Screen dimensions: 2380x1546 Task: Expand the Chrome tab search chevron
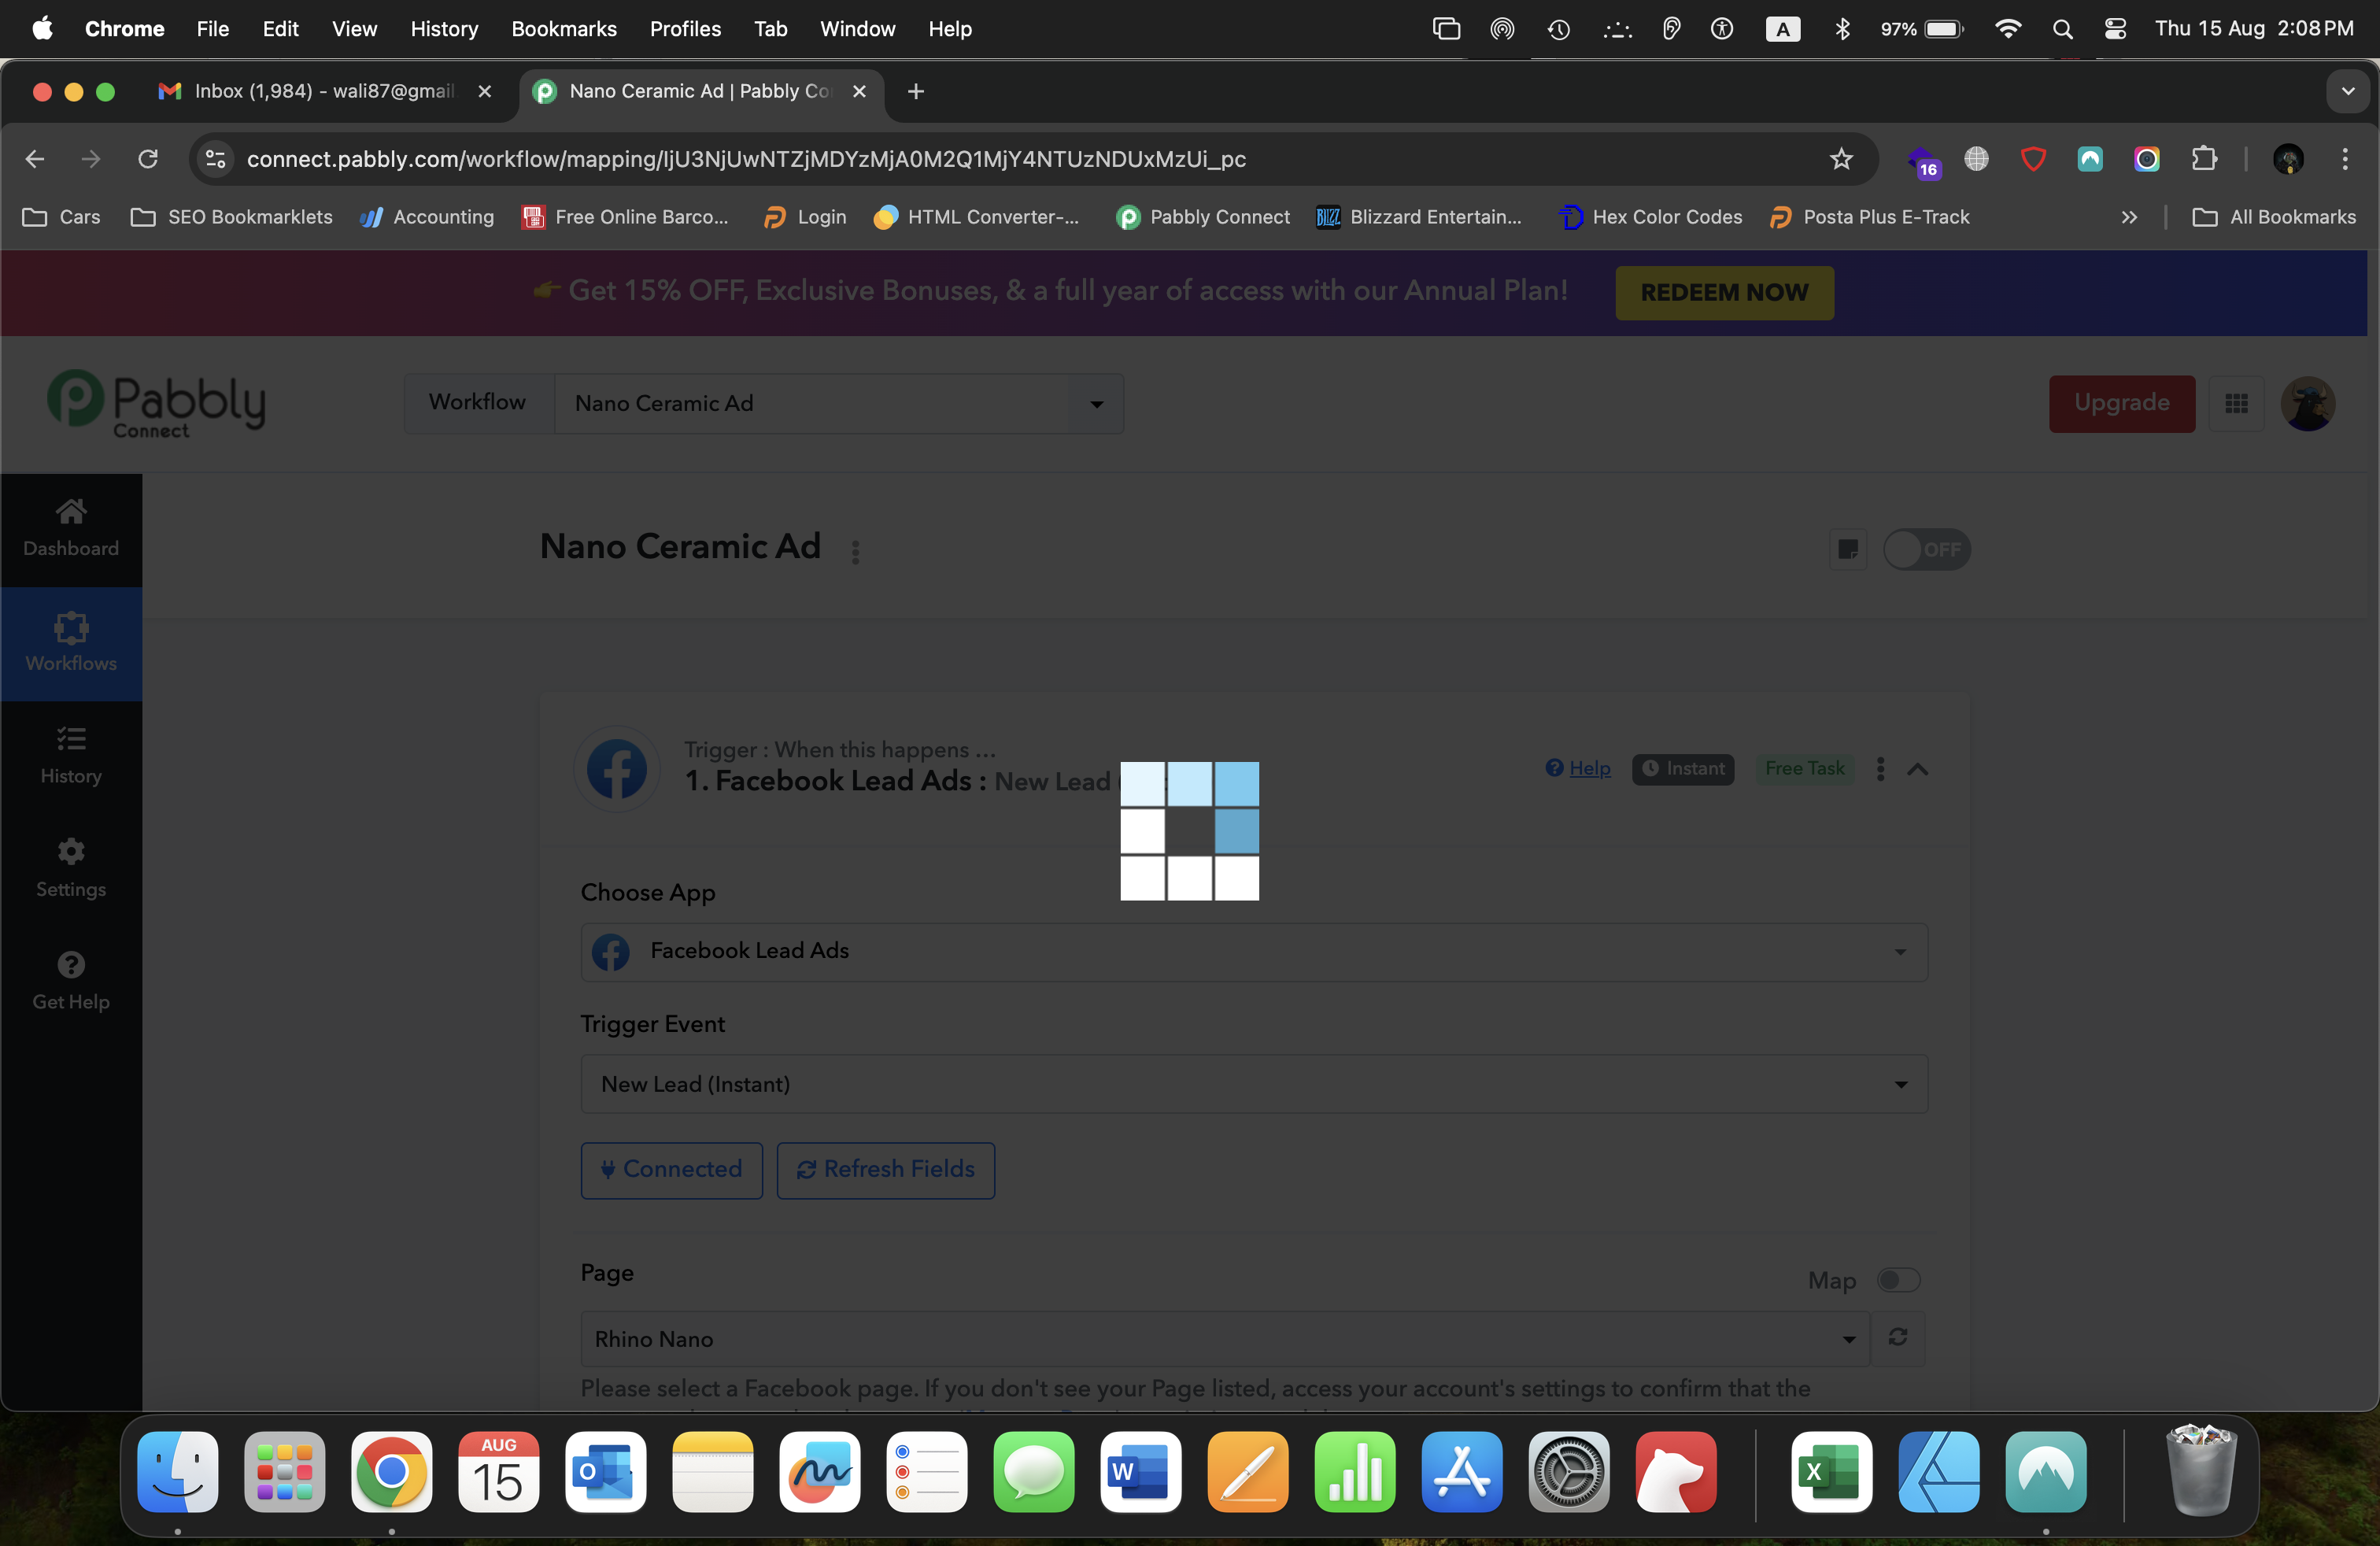click(2348, 91)
